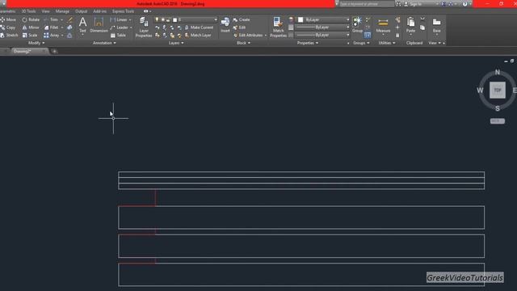Click the Erase tool icon

(70, 19)
